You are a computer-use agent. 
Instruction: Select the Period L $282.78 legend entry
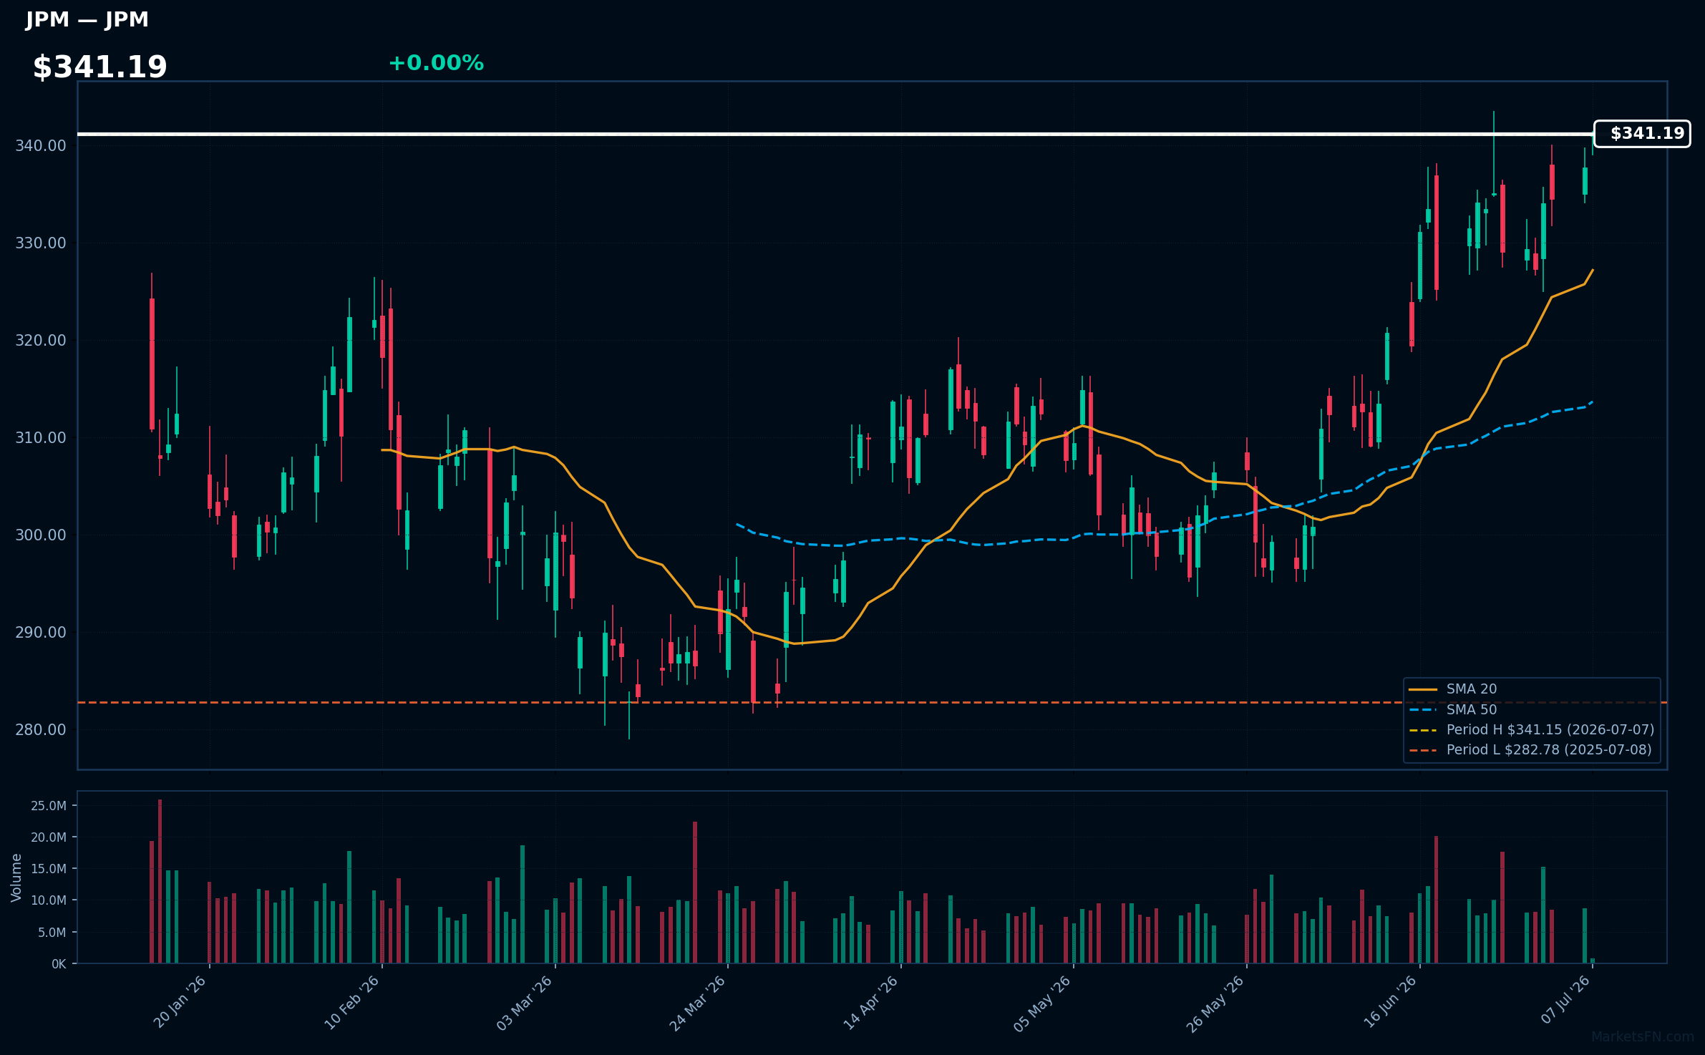coord(1530,750)
